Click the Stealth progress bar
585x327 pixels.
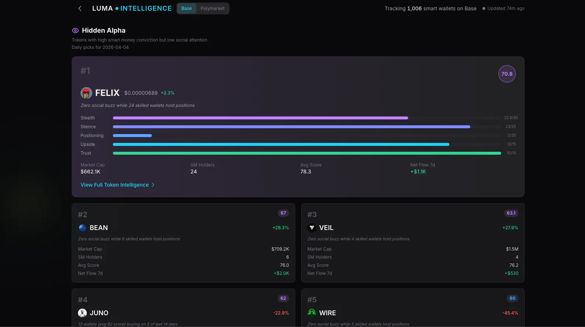[307, 118]
